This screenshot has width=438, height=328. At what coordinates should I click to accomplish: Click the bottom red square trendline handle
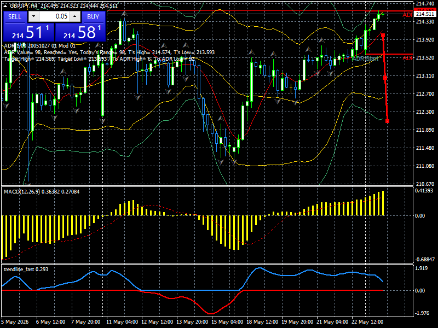387,121
